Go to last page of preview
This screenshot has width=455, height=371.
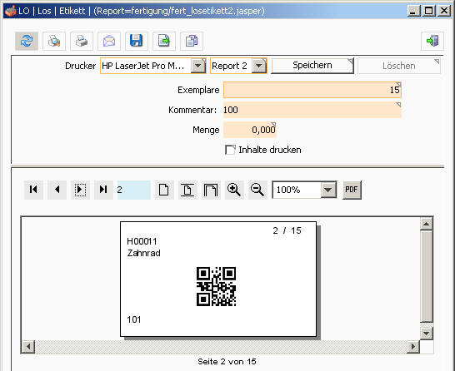[103, 190]
